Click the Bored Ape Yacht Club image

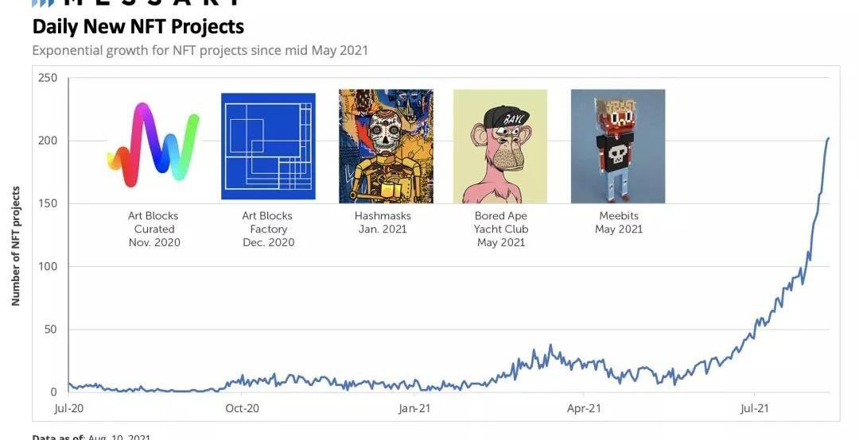(x=500, y=146)
